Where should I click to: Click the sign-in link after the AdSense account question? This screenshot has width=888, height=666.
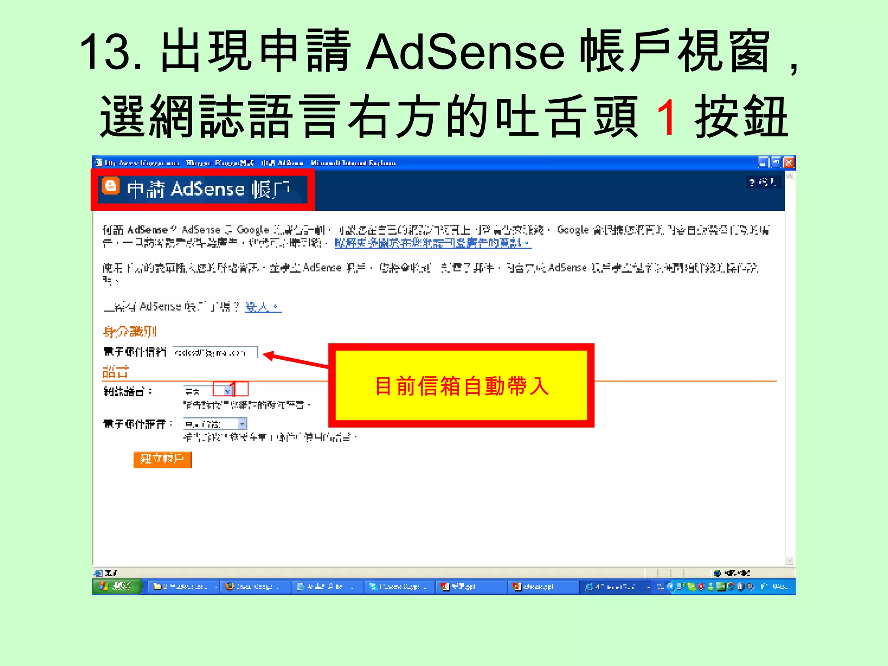coord(263,307)
